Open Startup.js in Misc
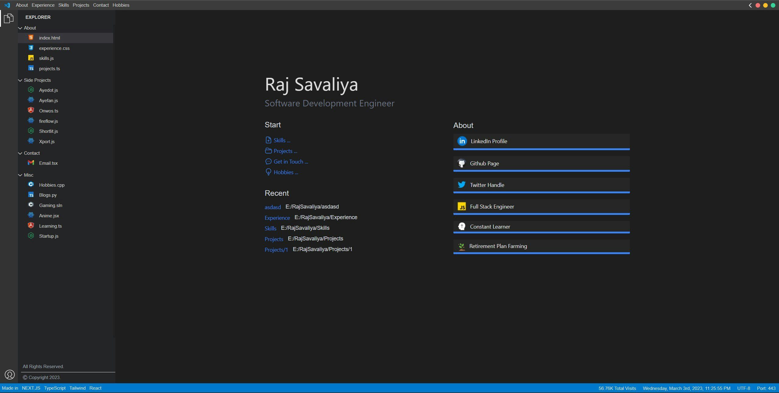The width and height of the screenshot is (779, 393). coord(49,236)
